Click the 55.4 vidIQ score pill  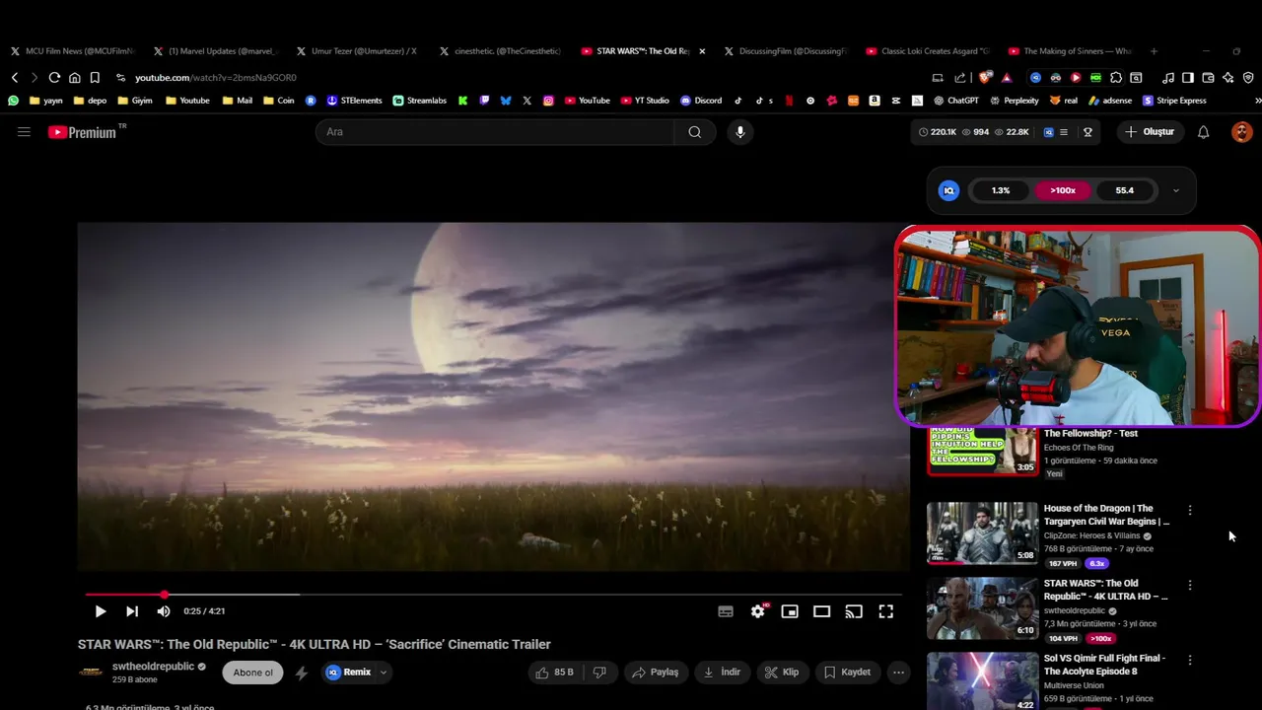coord(1125,190)
